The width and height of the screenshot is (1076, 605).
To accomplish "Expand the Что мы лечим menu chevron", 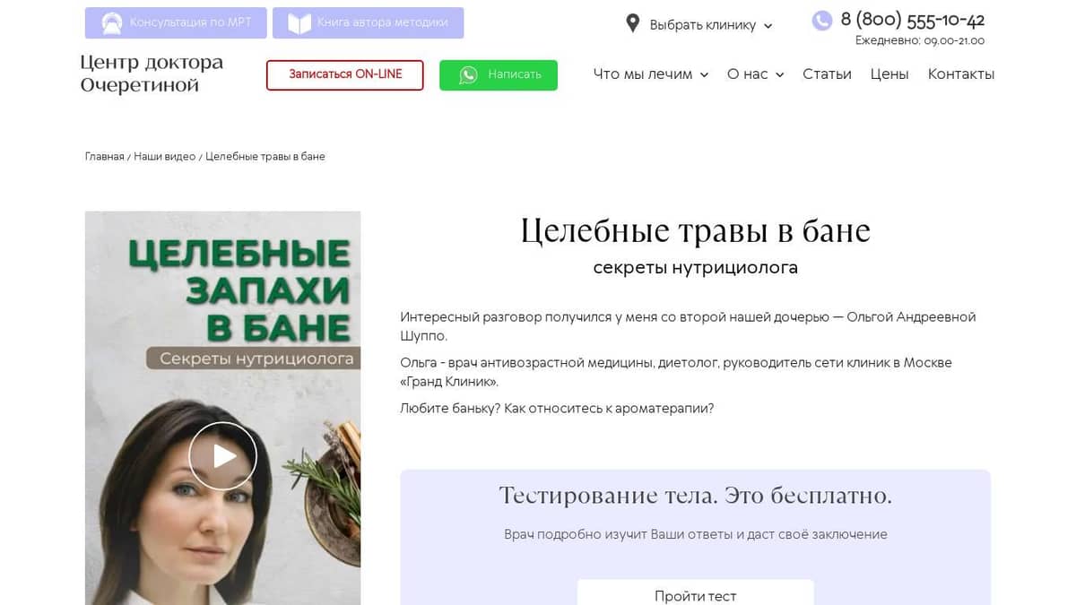I will pos(704,75).
